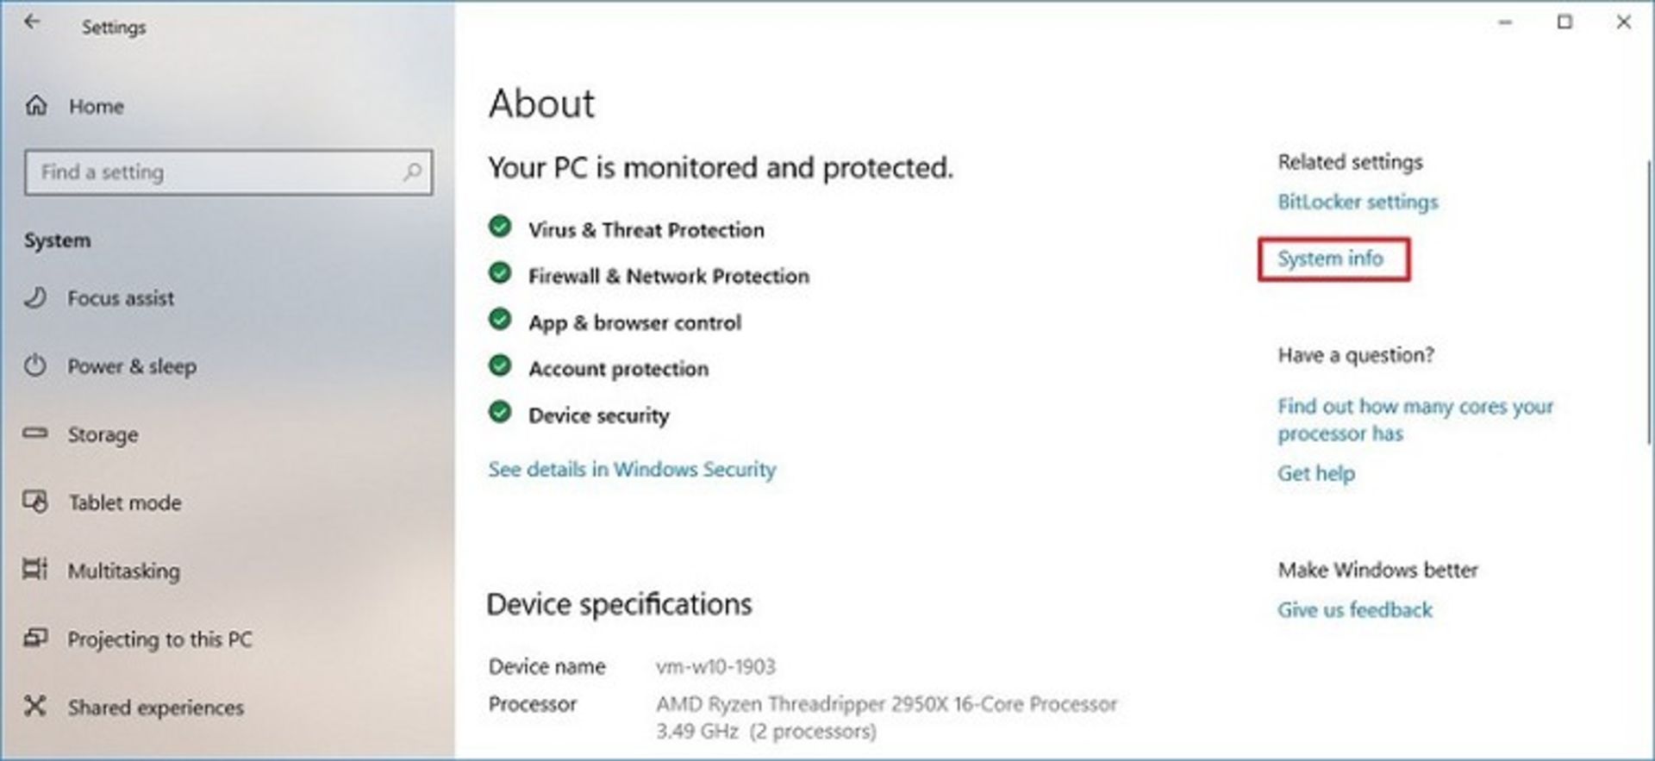The image size is (1655, 761).
Task: Click the Shared experiences icon
Action: pos(35,707)
